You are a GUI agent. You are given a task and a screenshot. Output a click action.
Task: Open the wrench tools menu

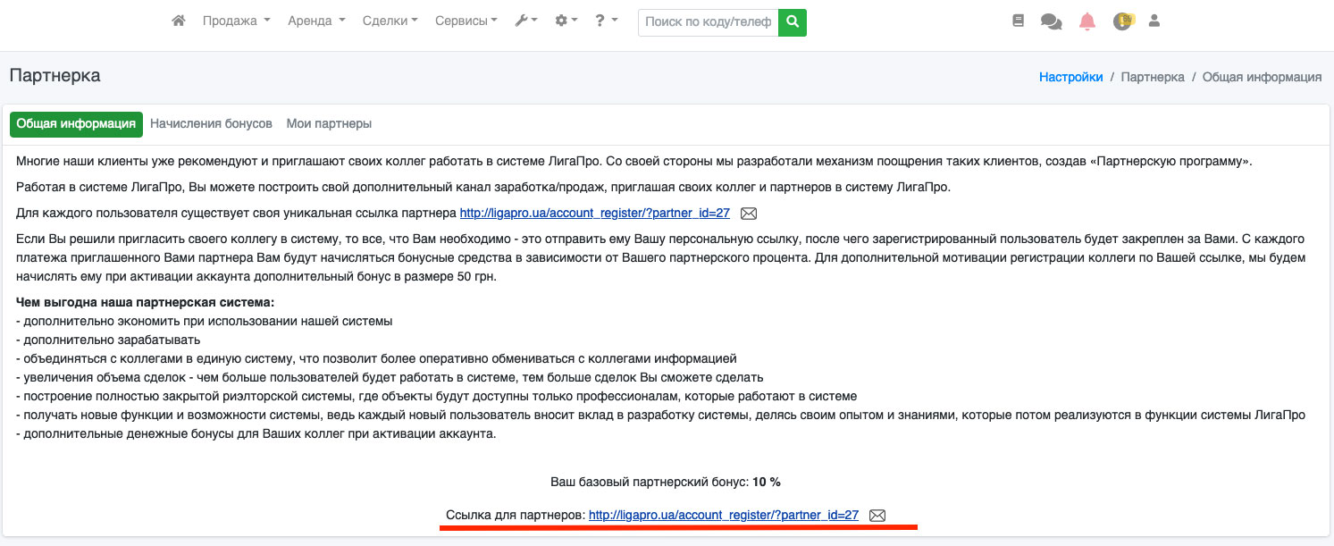click(525, 21)
